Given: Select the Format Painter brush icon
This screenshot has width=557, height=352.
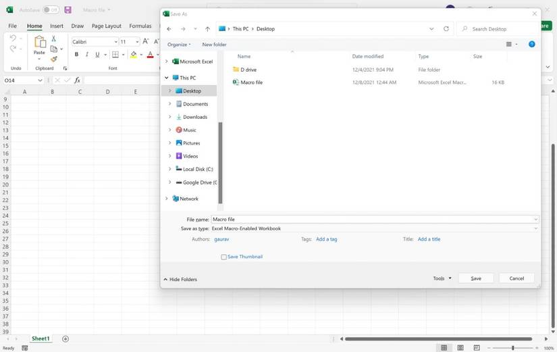Looking at the screenshot, I should 54,59.
